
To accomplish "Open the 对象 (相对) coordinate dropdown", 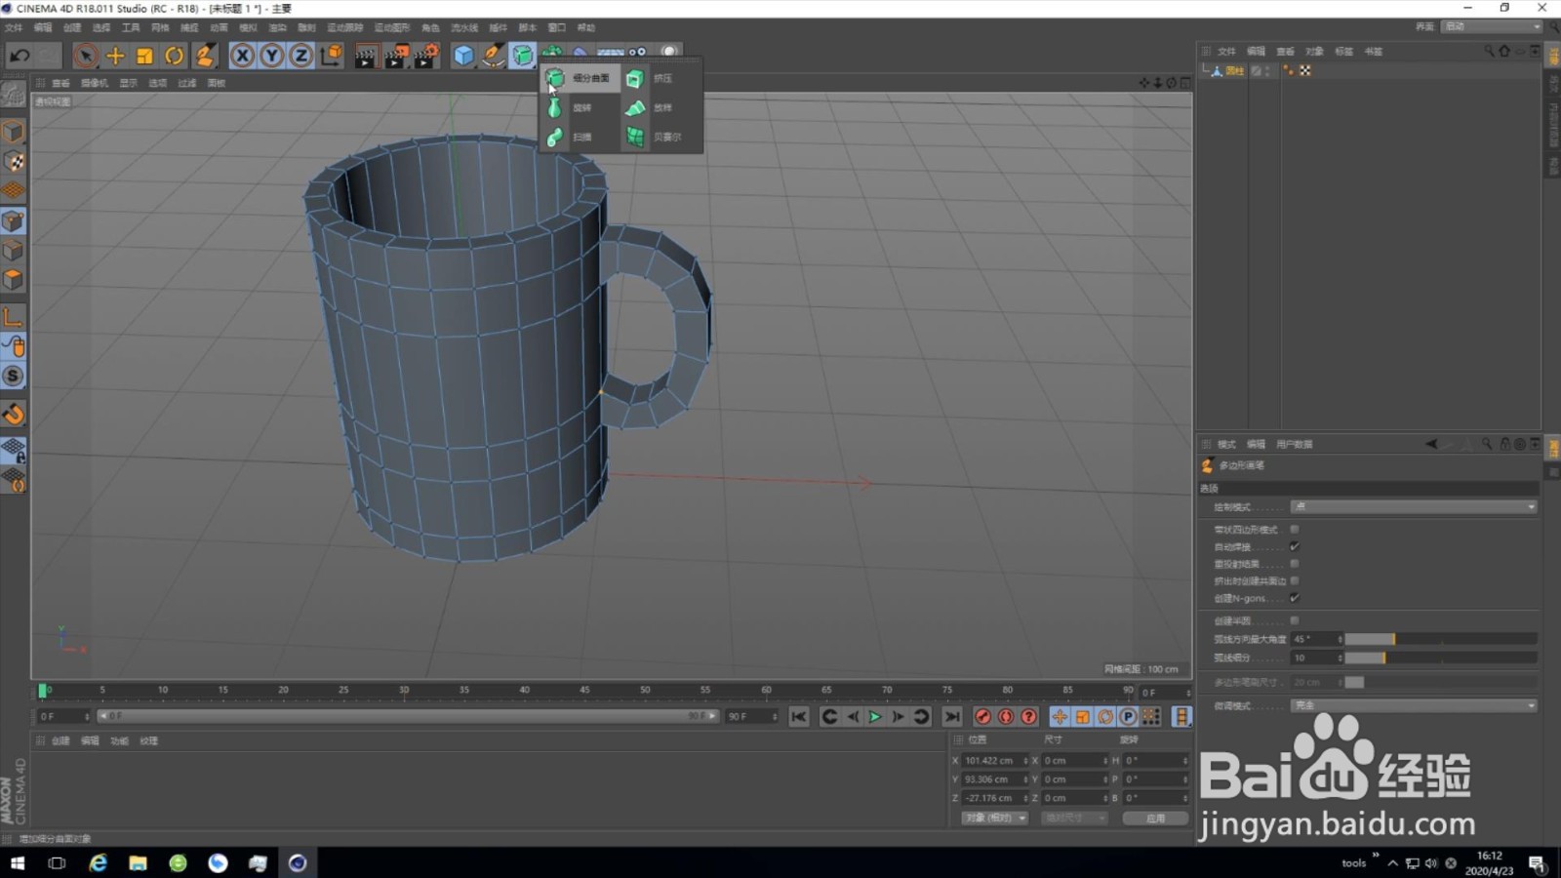I will 994,818.
